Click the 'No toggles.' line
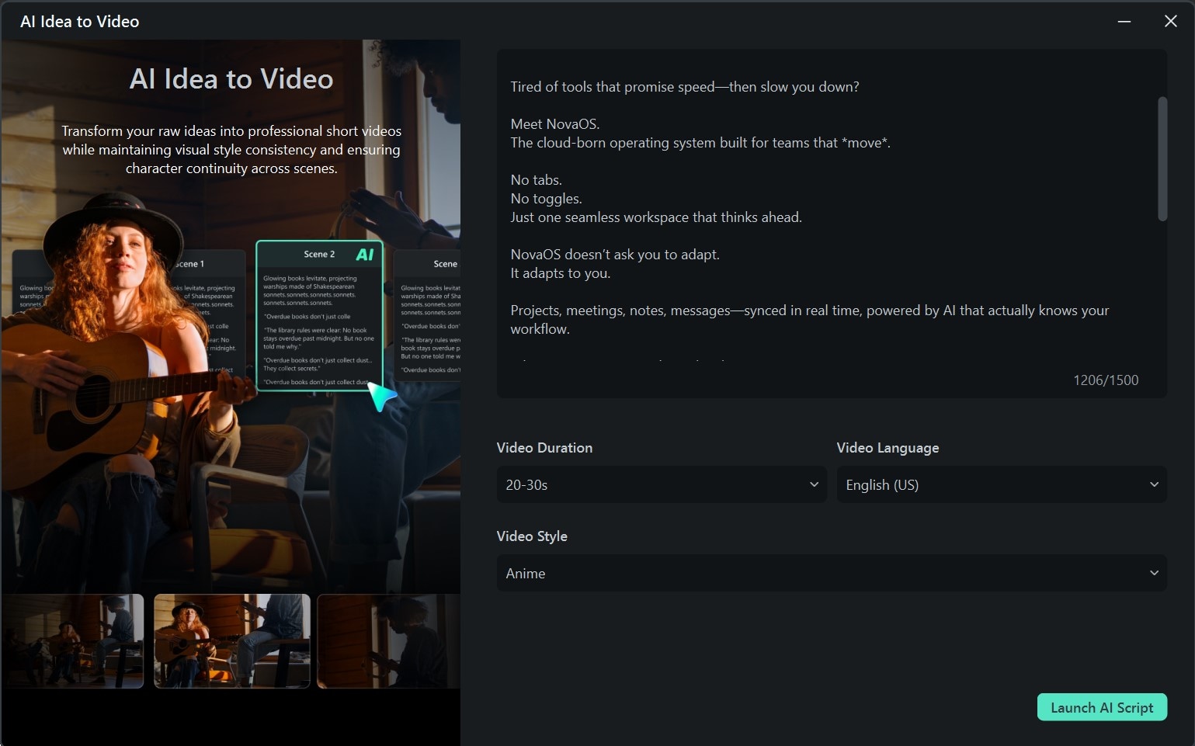Viewport: 1195px width, 746px height. pyautogui.click(x=546, y=199)
